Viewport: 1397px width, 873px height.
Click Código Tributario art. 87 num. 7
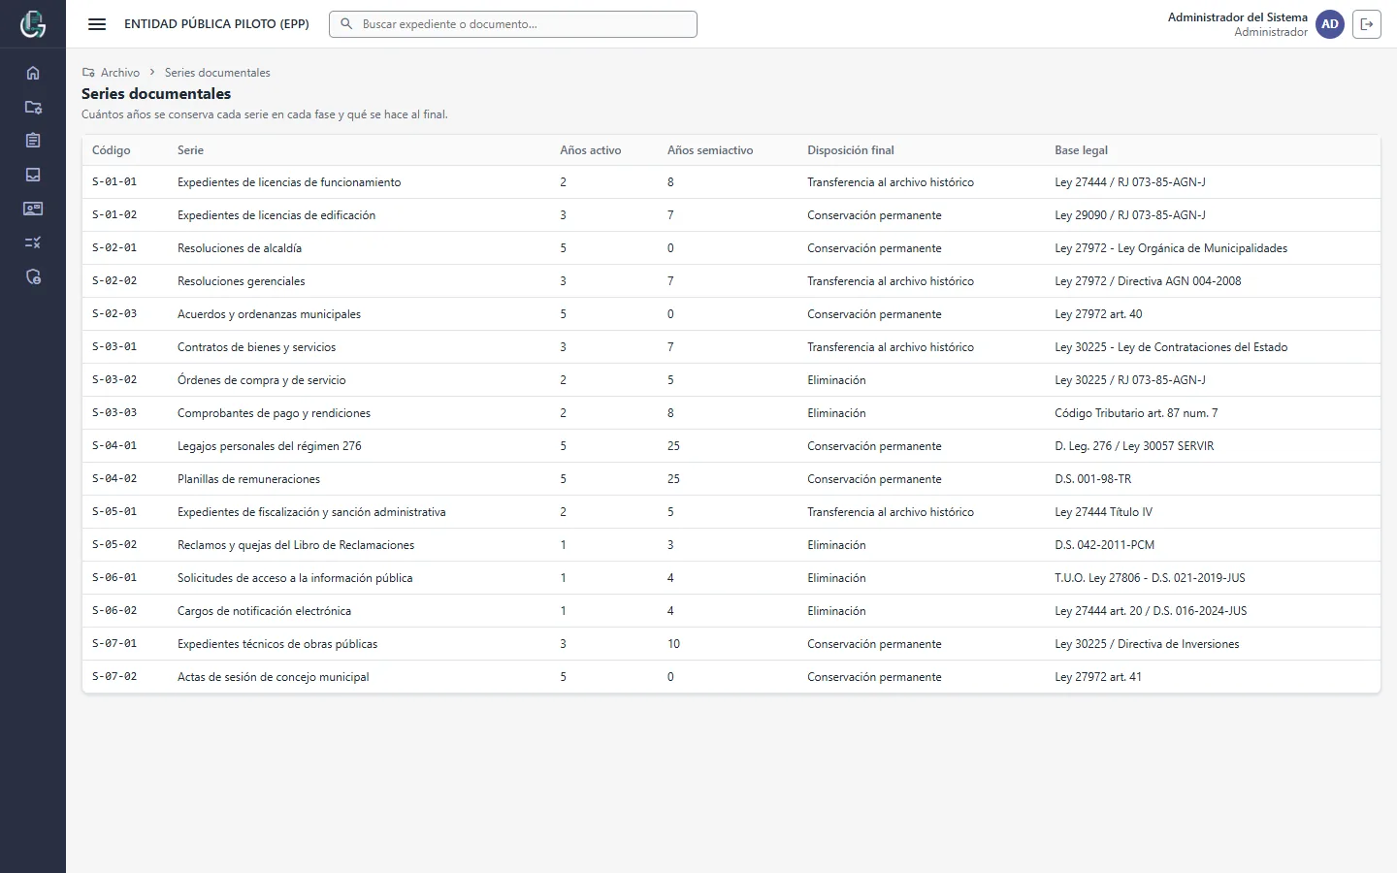1136,413
